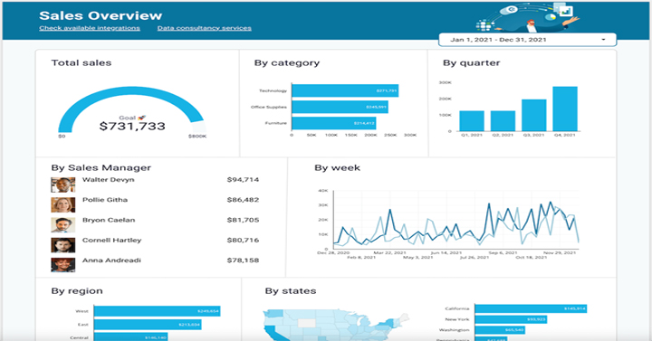Click the By states heading
Image resolution: width=652 pixels, height=341 pixels.
(x=291, y=291)
